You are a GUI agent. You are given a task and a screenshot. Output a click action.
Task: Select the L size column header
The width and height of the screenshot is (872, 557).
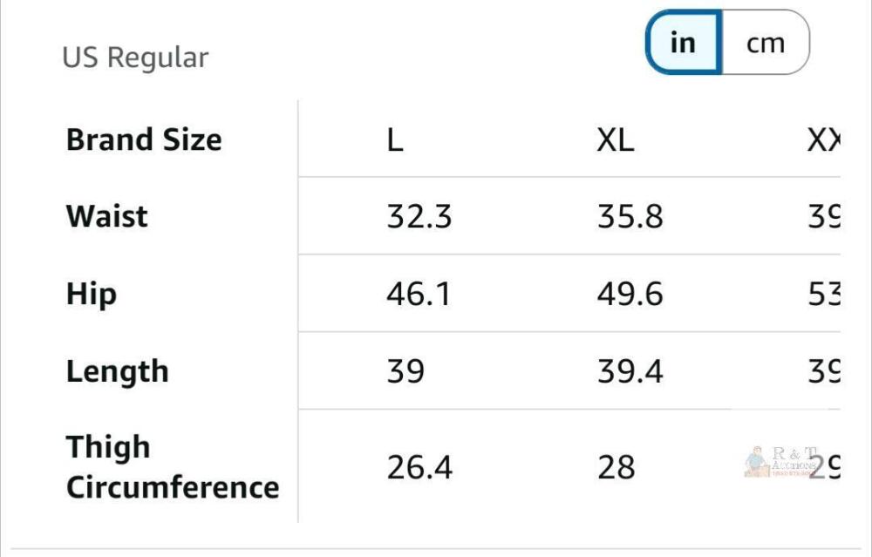395,139
